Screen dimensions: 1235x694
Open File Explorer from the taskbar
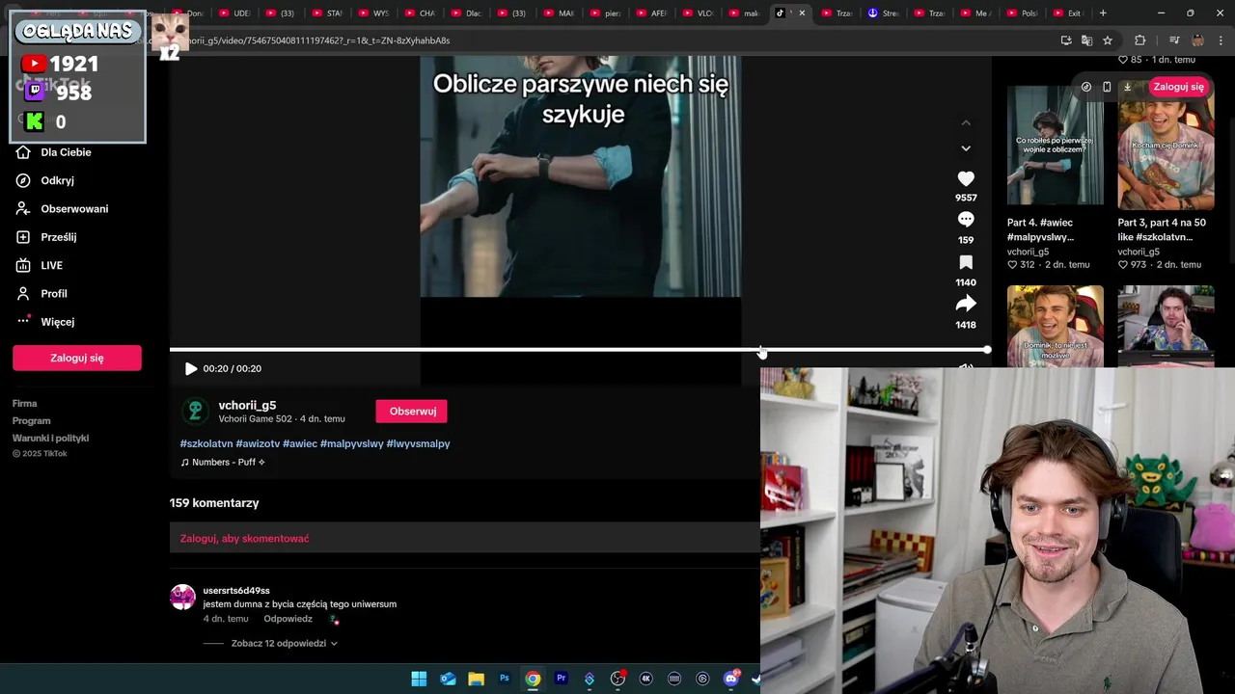pyautogui.click(x=476, y=679)
